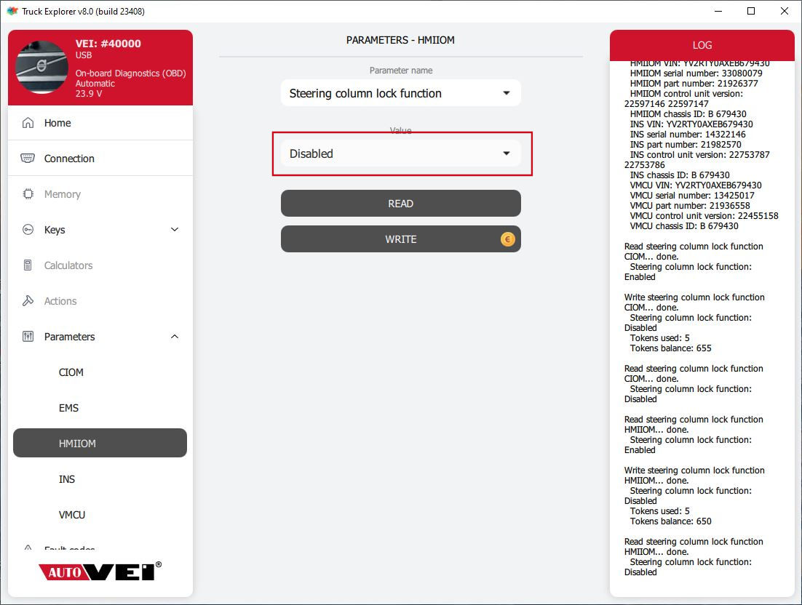
Task: Click the READ button
Action: [x=400, y=204]
